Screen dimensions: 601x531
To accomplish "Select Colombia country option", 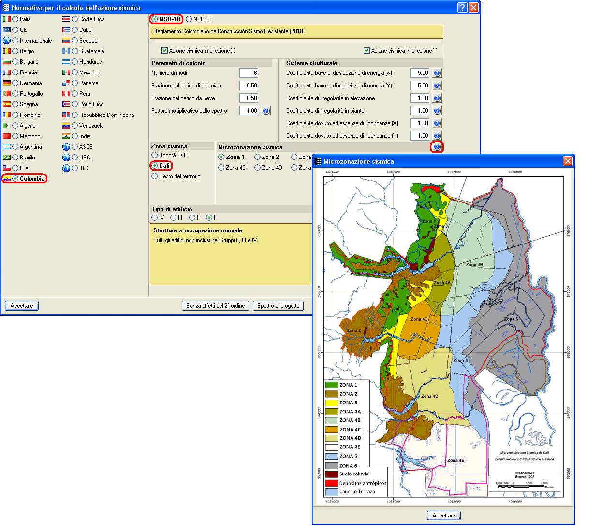I will tap(15, 179).
